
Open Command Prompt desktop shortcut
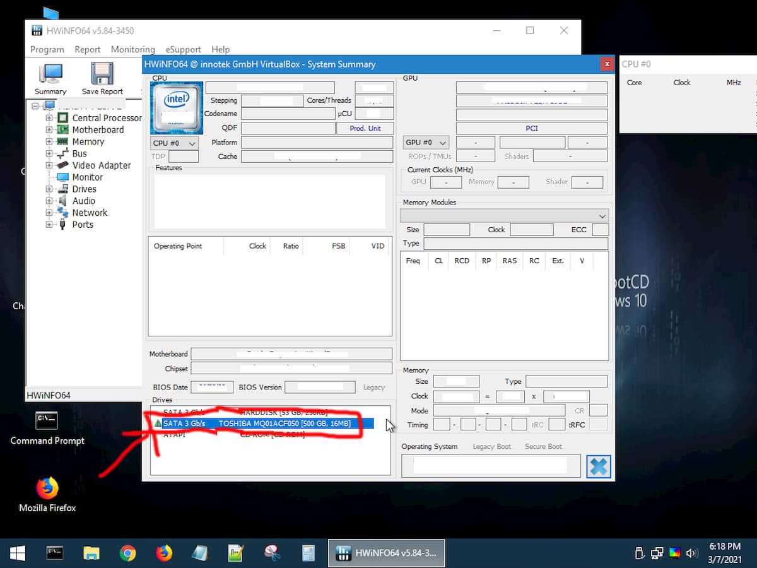coord(47,427)
